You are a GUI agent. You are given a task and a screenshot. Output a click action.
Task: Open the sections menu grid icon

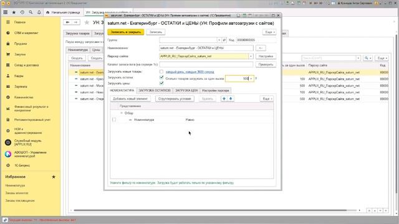[x=6, y=12]
